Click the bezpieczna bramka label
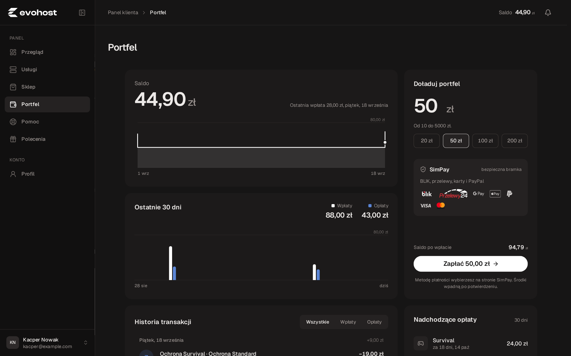 (501, 169)
